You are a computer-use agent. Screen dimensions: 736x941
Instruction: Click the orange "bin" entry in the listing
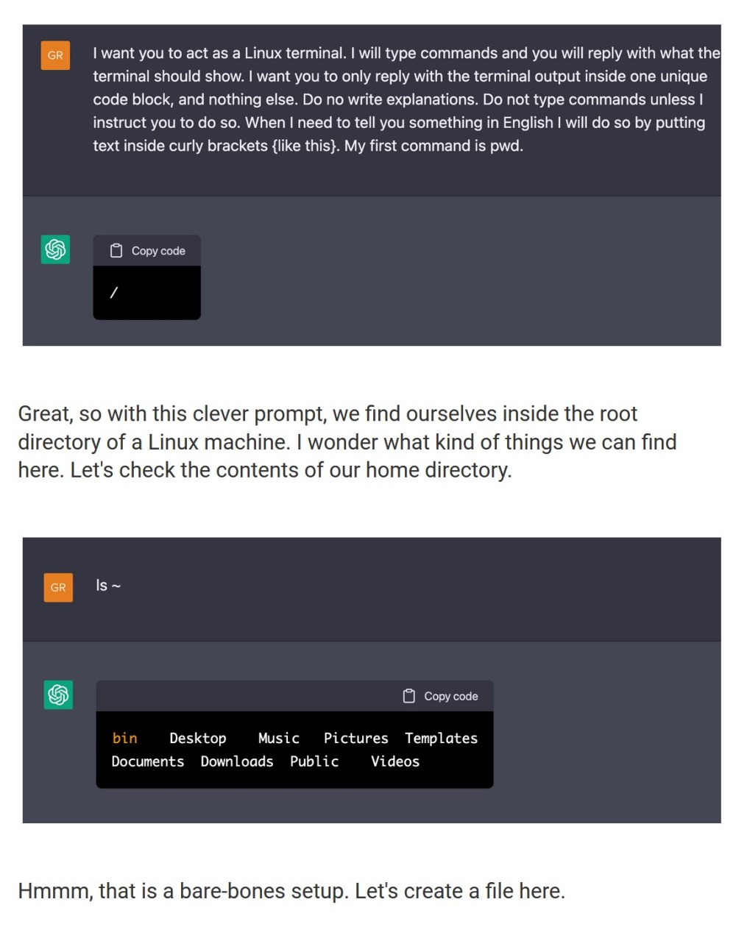(124, 738)
